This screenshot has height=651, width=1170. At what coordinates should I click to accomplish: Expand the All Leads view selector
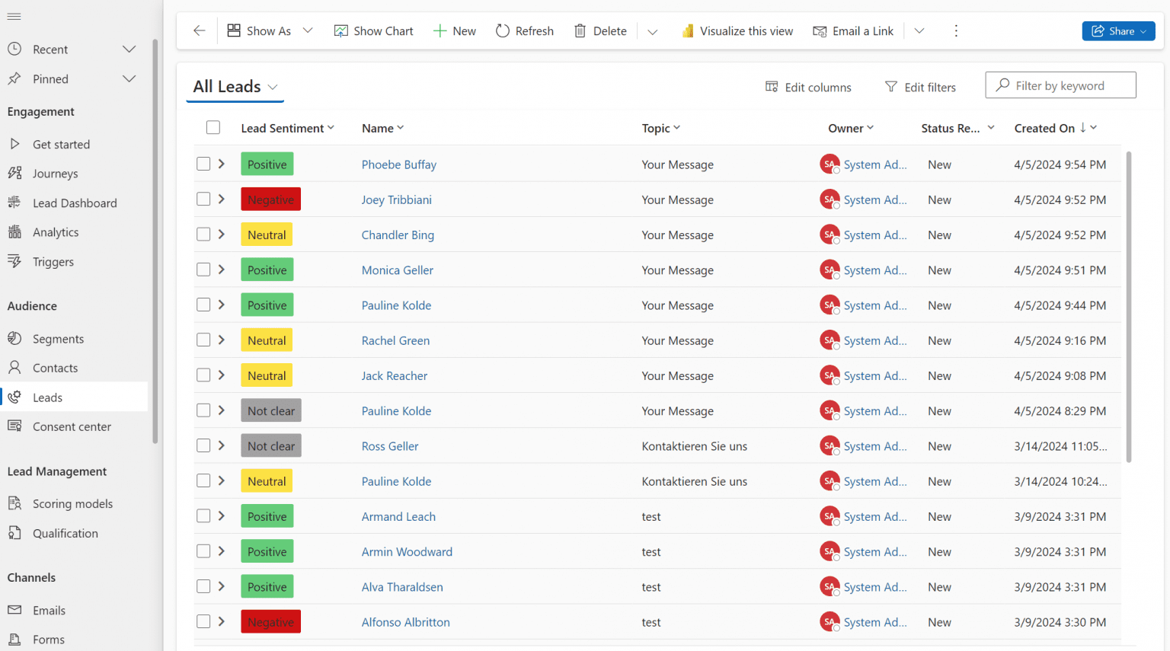[x=273, y=87]
